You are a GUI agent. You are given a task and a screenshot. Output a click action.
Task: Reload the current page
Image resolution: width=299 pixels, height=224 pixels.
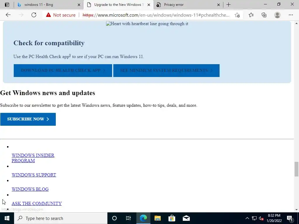coord(34,15)
